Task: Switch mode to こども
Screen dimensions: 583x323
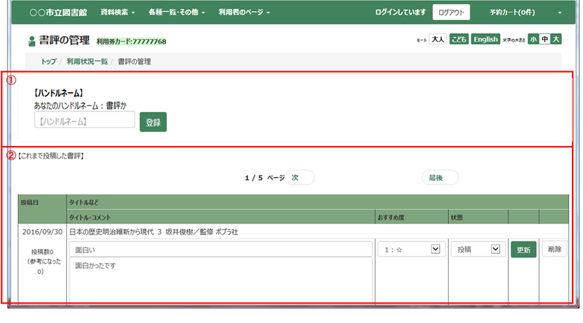Action: tap(459, 39)
